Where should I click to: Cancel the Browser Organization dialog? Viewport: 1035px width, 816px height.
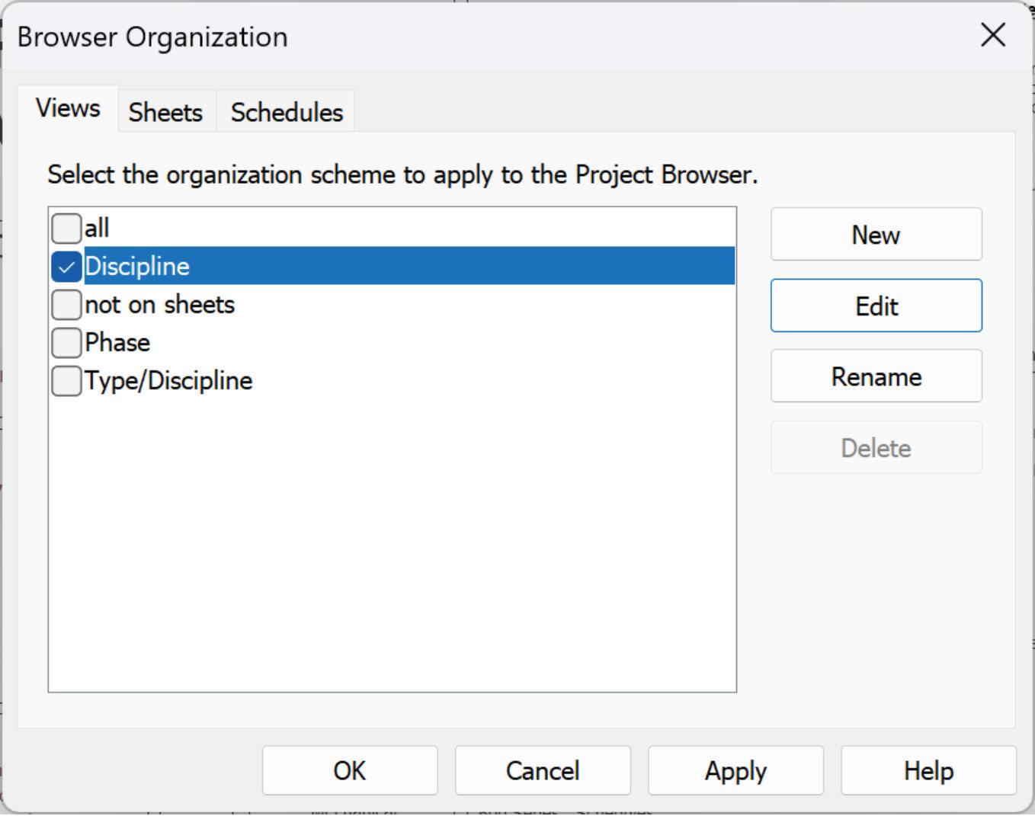point(543,770)
